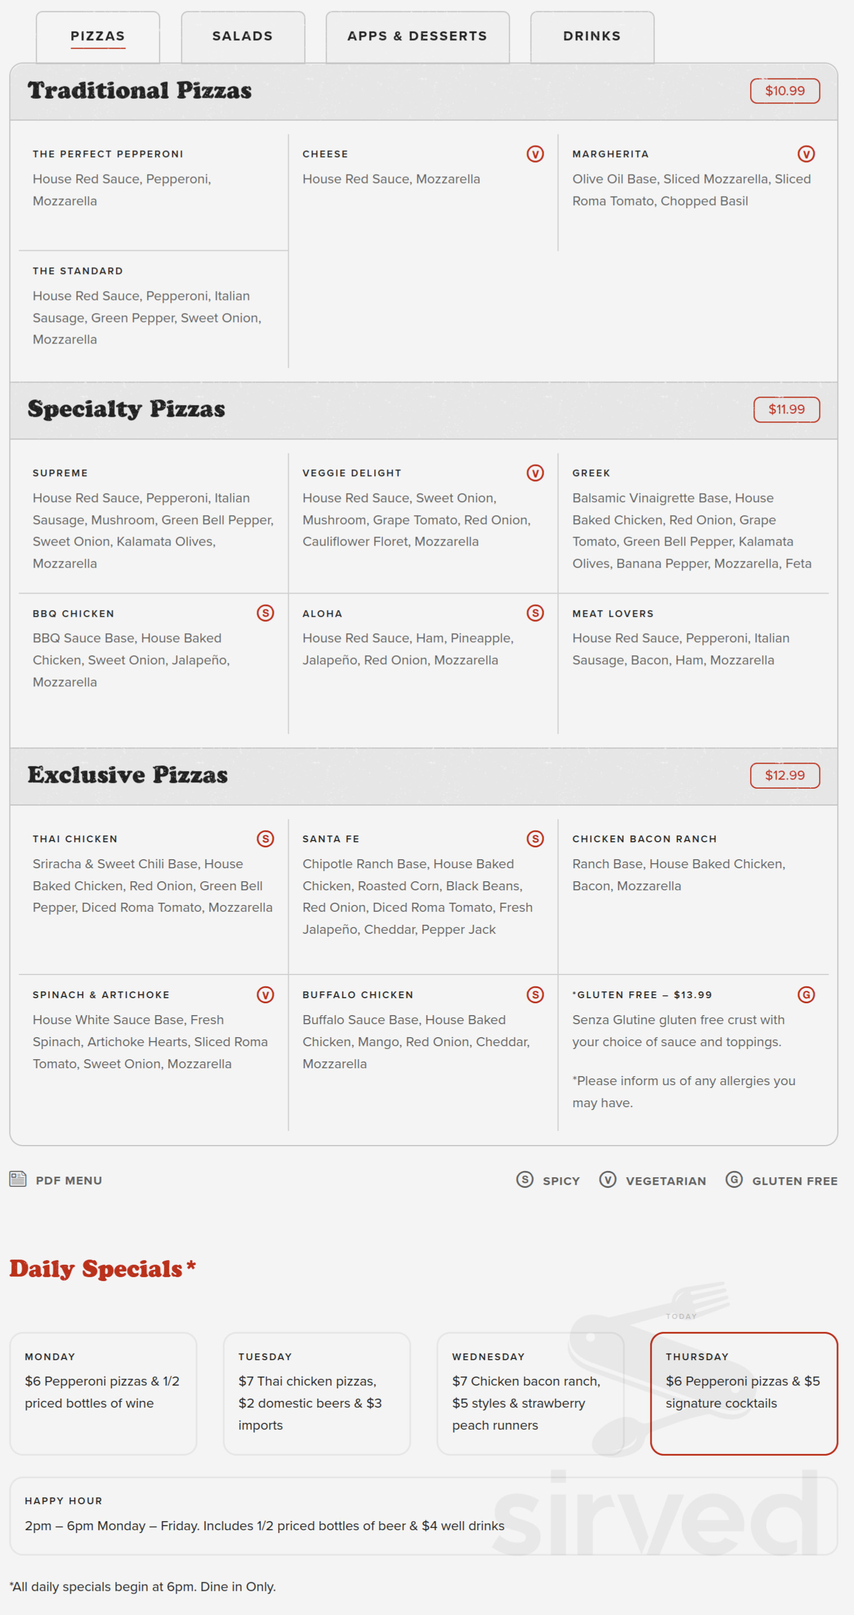View the DRINKS tab

pyautogui.click(x=591, y=36)
